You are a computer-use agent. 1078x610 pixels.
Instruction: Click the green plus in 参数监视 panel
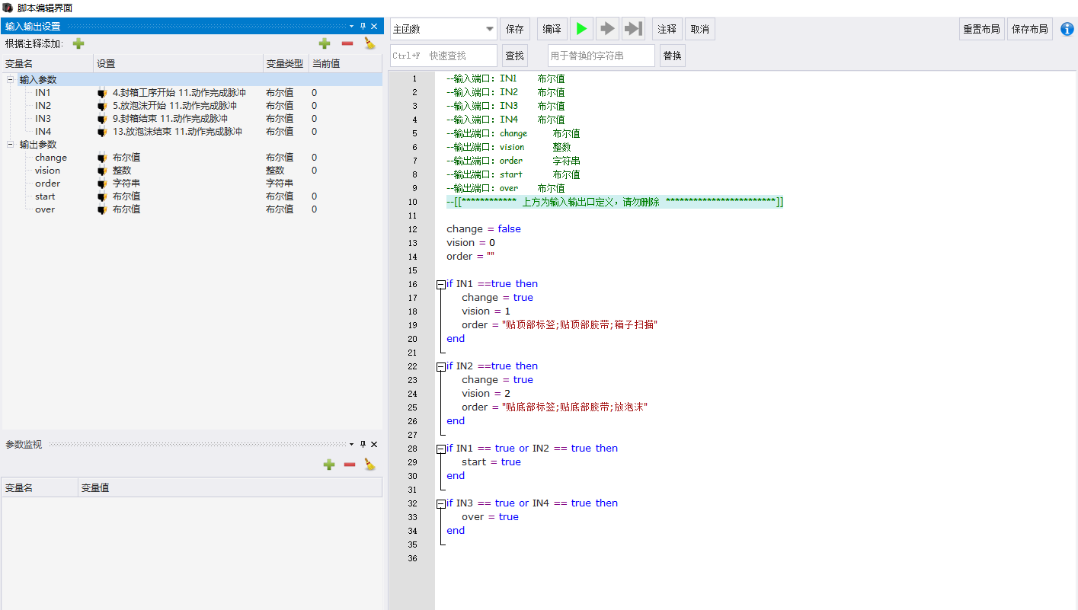(x=329, y=464)
